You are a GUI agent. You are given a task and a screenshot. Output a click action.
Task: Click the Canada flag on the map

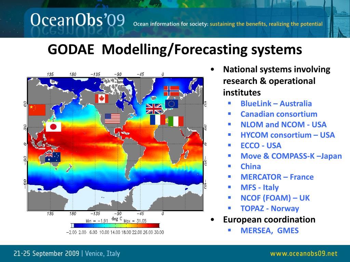[x=102, y=99]
